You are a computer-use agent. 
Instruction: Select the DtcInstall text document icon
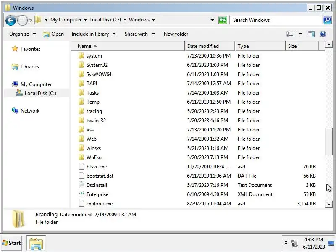(x=81, y=185)
